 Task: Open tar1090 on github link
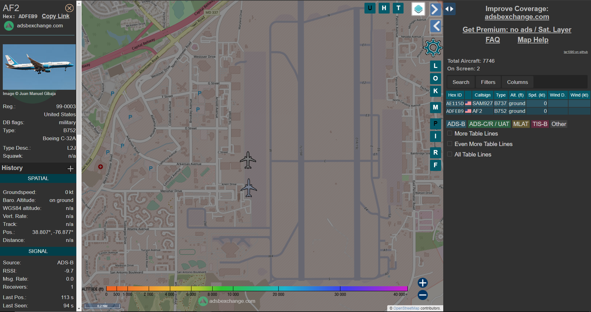tap(576, 52)
